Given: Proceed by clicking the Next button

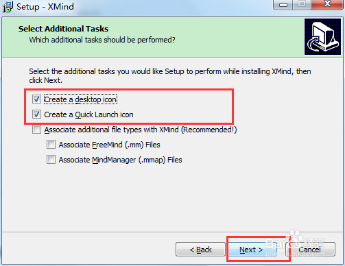Looking at the screenshot, I should [x=251, y=250].
